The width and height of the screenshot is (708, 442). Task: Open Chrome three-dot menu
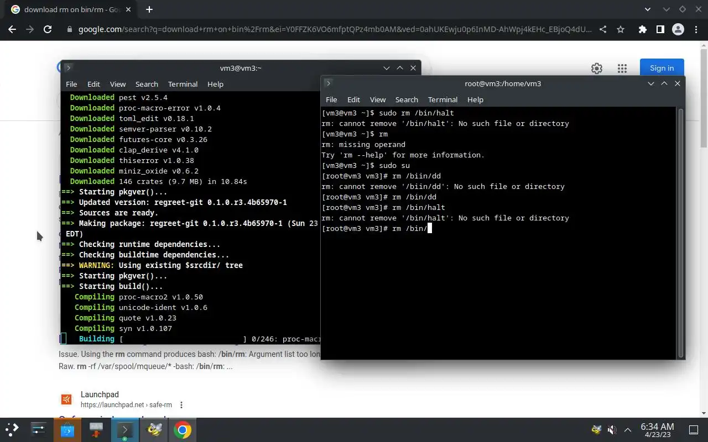[696, 29]
